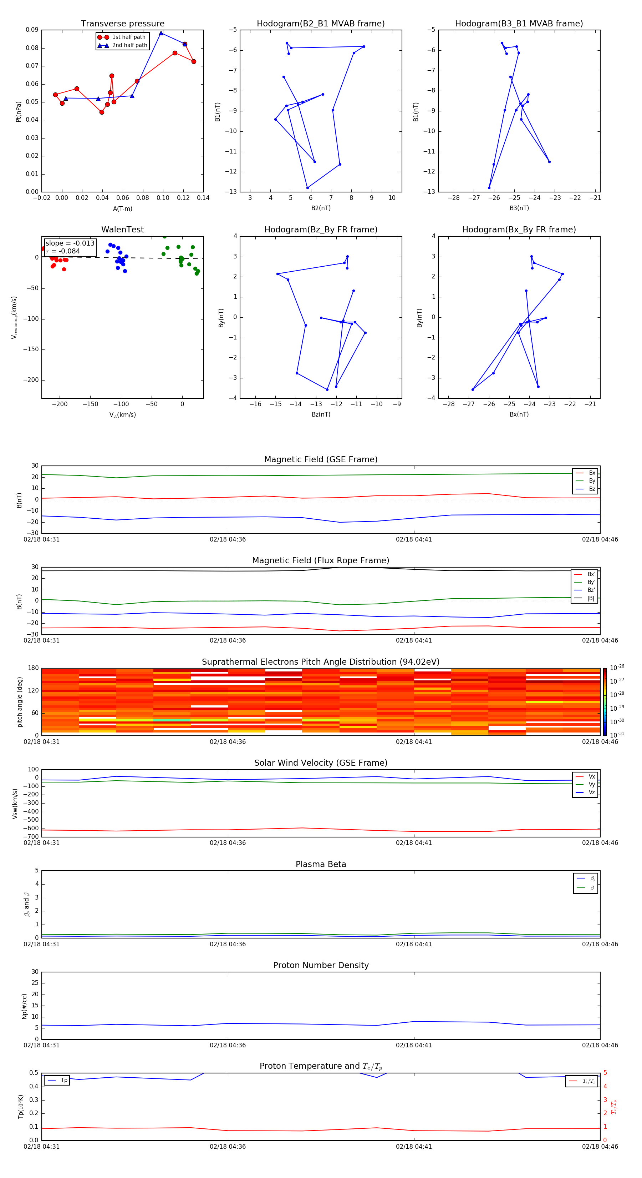
Task: Select the red "Te/Tp" legend entry
Action: 582,1081
